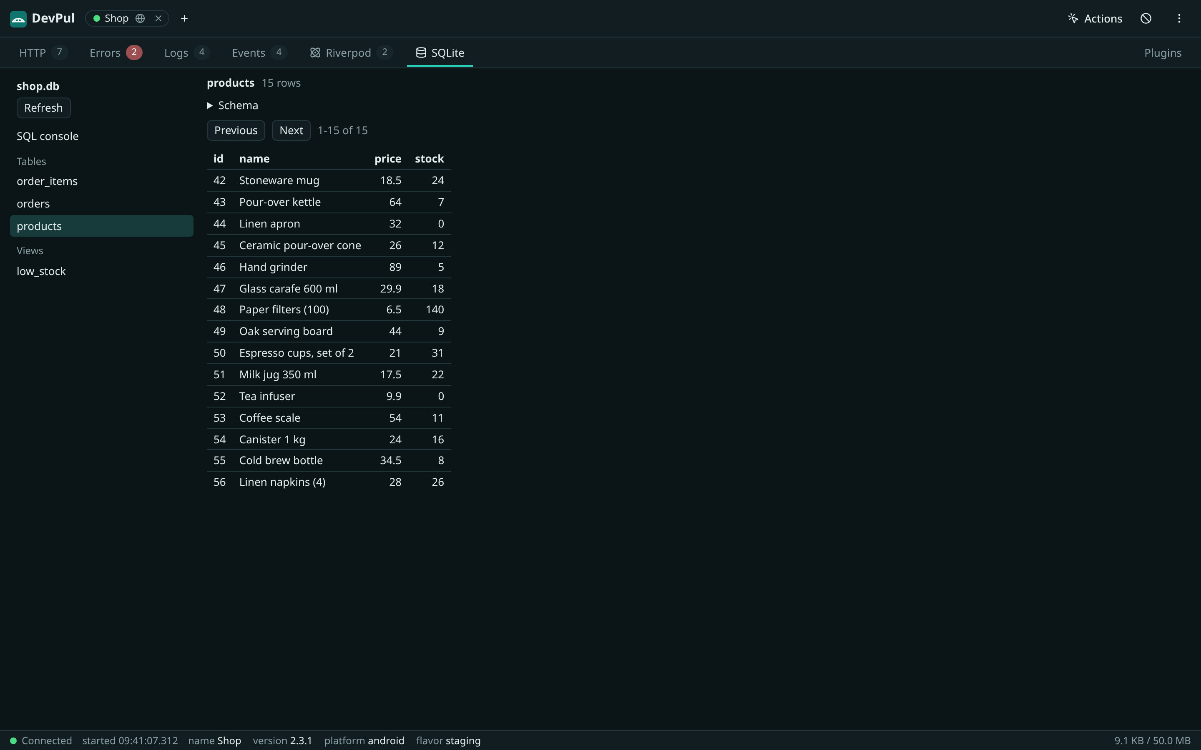Open the three-dot overflow menu
Image resolution: width=1201 pixels, height=750 pixels.
coord(1179,18)
